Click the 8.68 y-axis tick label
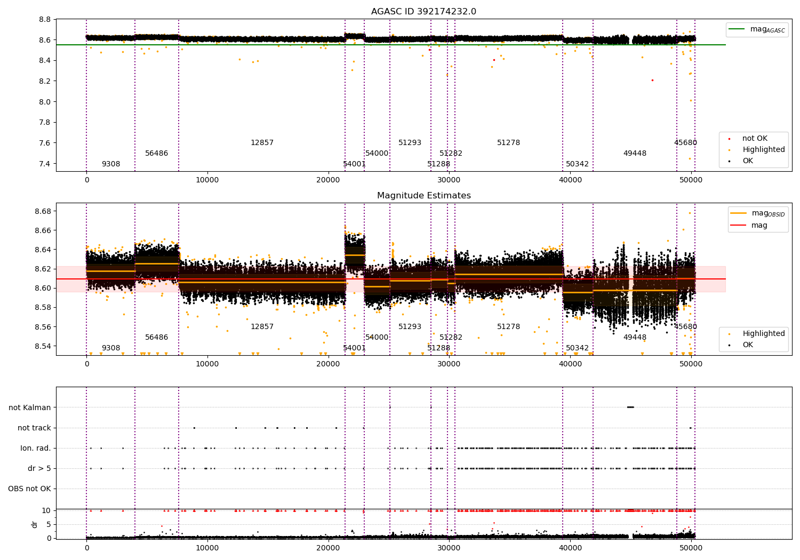The image size is (800, 560). click(43, 211)
